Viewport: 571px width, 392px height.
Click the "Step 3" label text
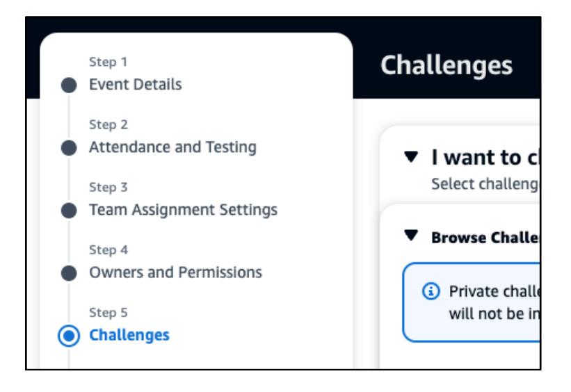[x=104, y=188]
